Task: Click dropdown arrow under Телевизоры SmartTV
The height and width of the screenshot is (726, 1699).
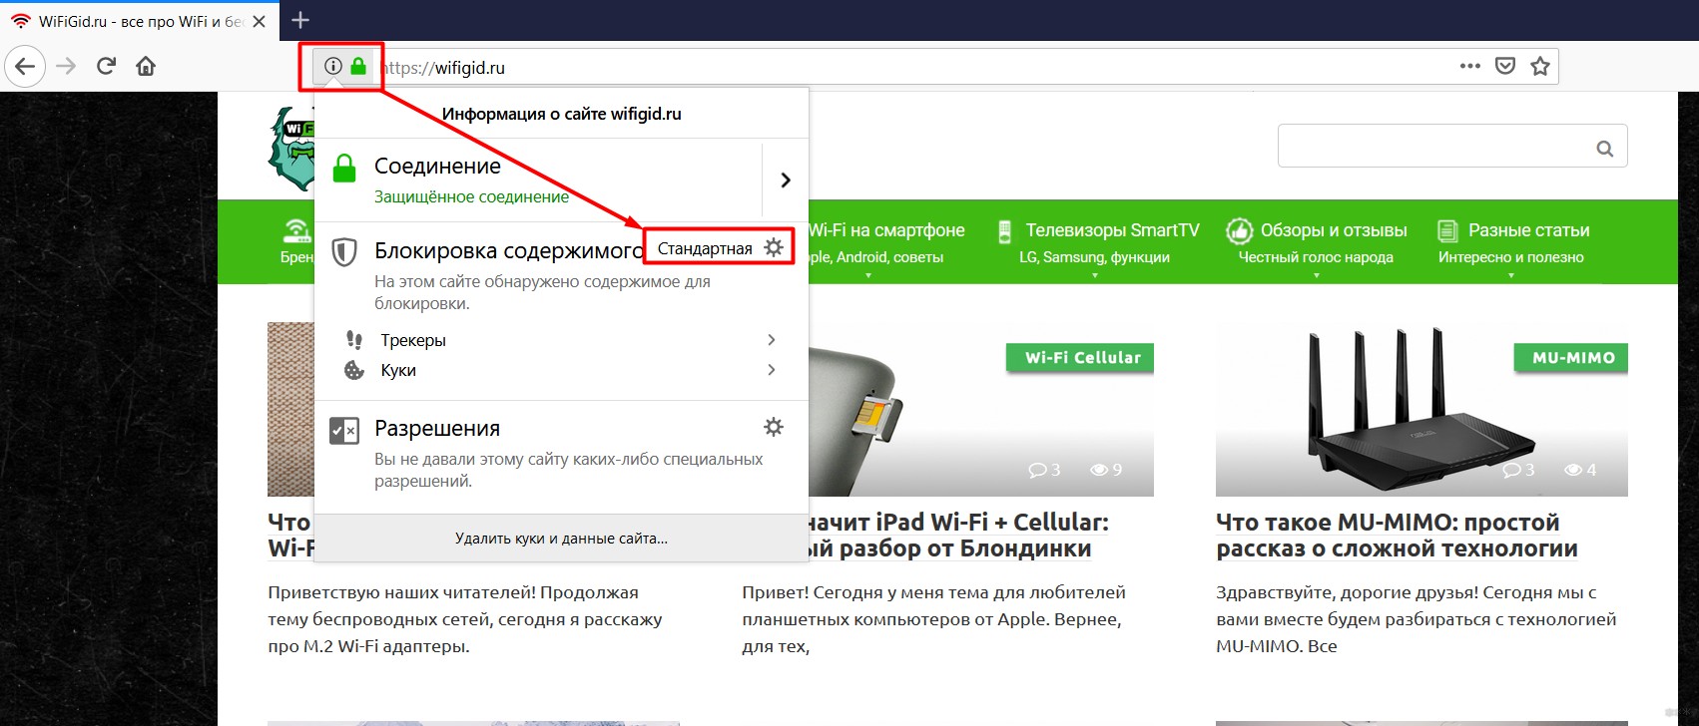Action: (x=1095, y=275)
